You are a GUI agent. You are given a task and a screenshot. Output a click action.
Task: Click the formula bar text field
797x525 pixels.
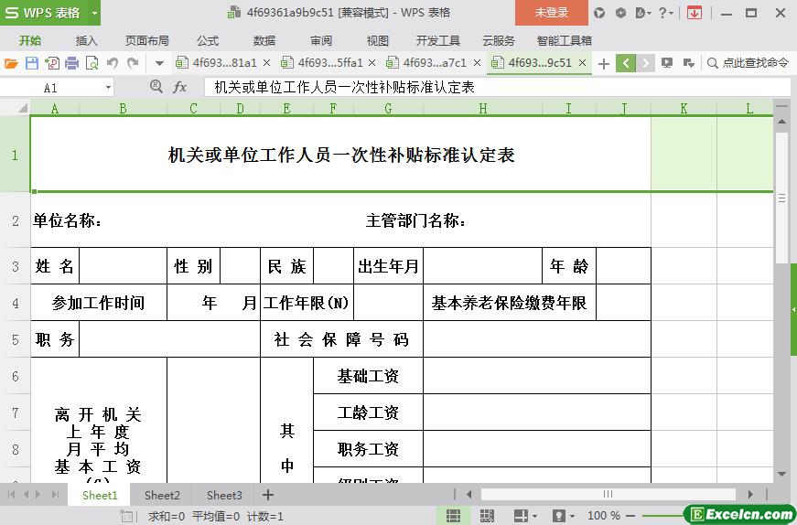[497, 88]
